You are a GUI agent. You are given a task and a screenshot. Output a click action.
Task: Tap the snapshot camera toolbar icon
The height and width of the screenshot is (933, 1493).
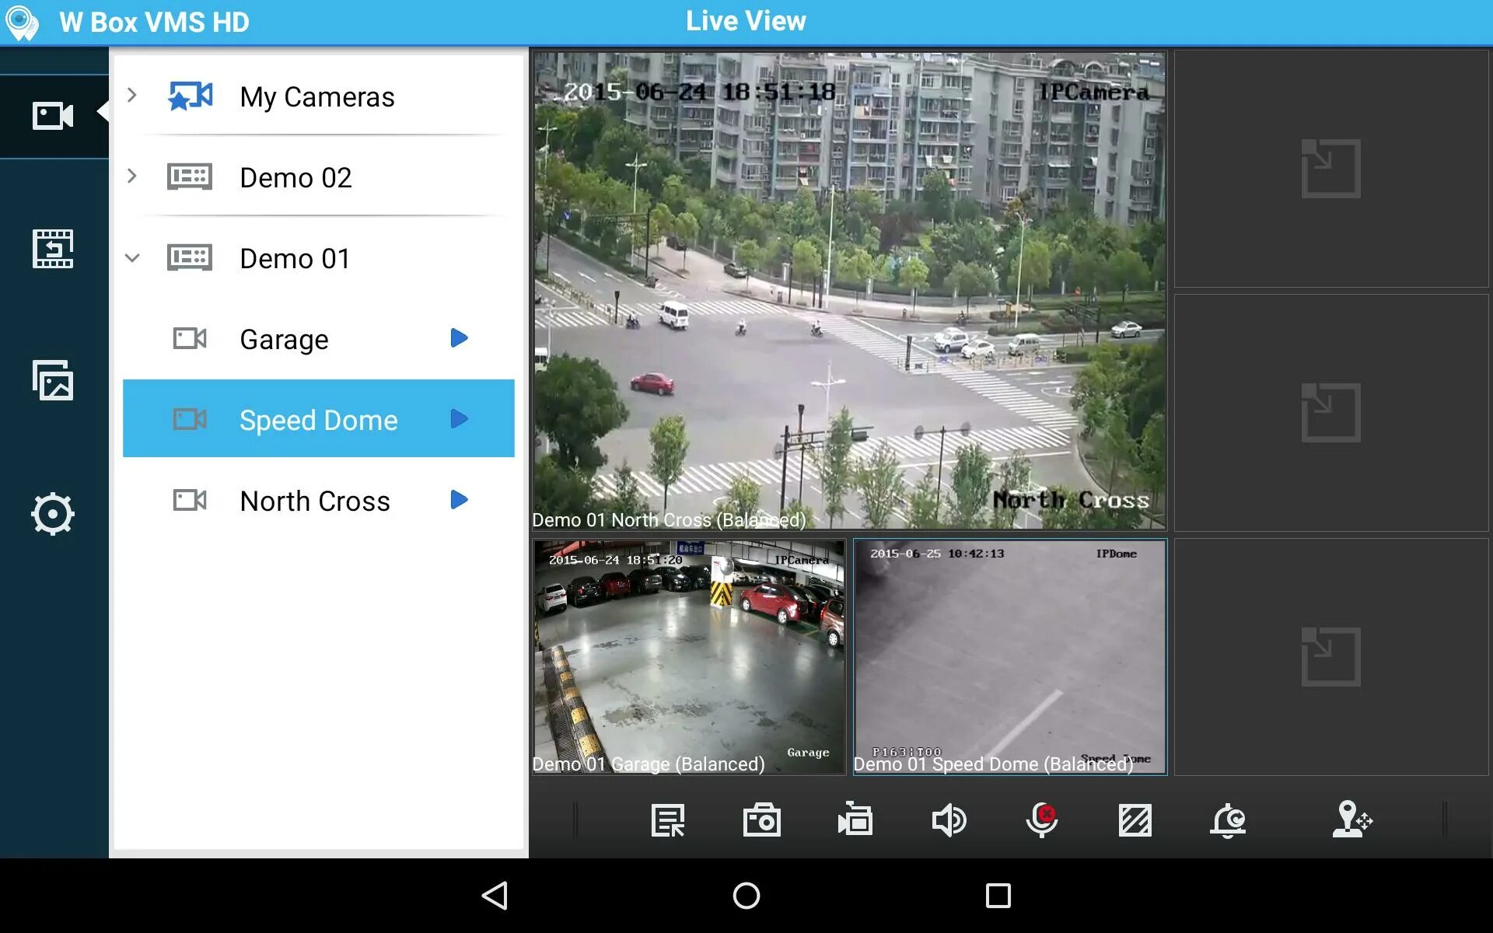pyautogui.click(x=761, y=820)
